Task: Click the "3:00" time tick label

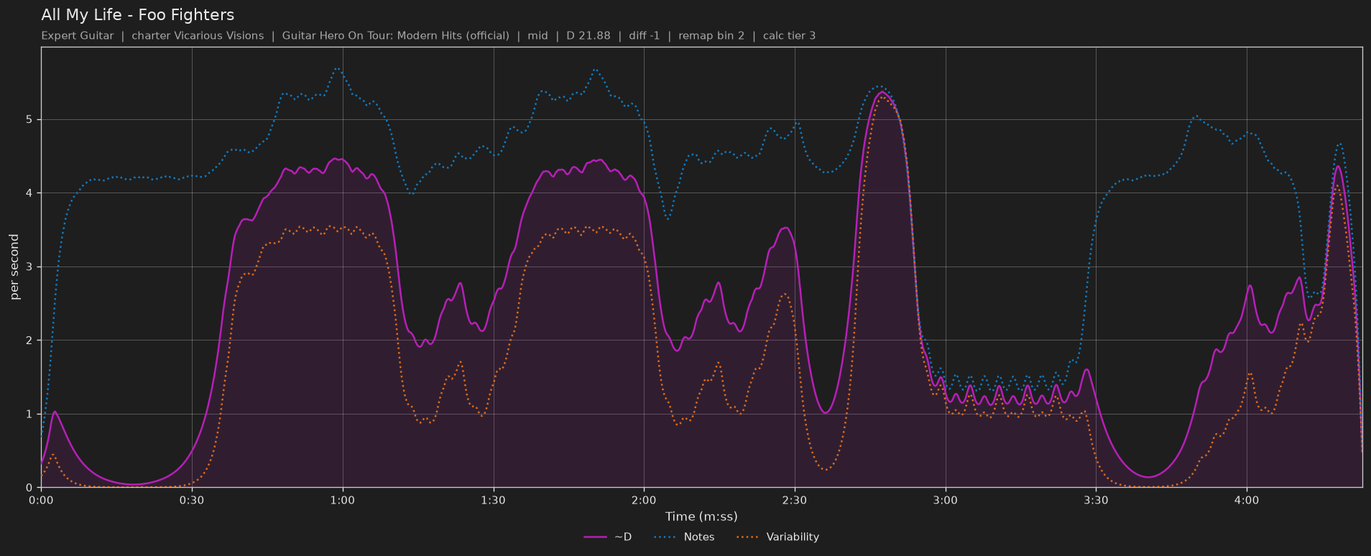Action: coord(946,501)
